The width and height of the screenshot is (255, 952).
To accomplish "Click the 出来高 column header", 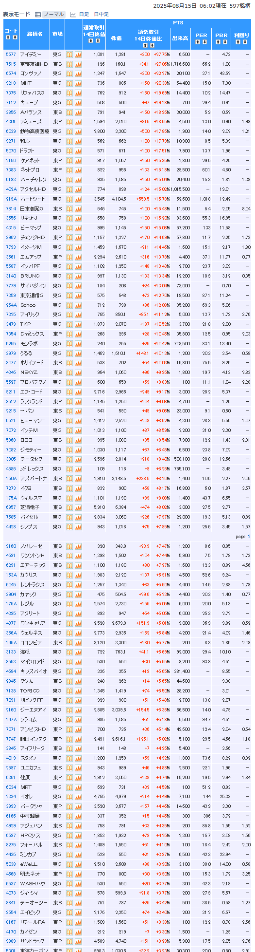I will click(x=180, y=37).
